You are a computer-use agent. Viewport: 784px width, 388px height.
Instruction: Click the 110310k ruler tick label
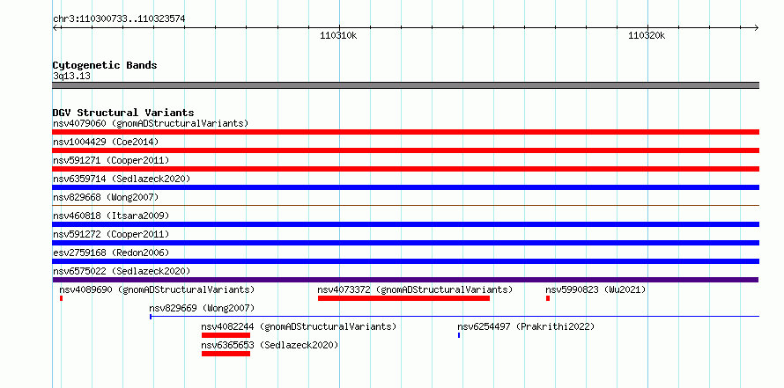pyautogui.click(x=338, y=35)
